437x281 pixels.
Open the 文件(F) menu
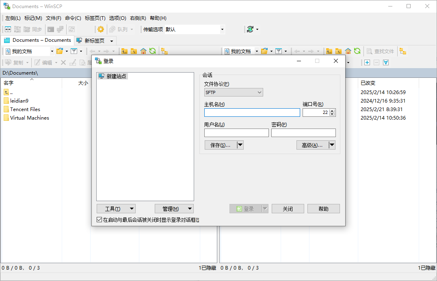[54, 18]
